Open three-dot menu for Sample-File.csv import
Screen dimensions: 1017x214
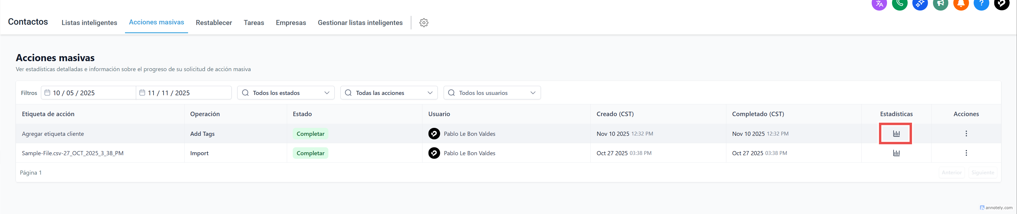point(966,153)
